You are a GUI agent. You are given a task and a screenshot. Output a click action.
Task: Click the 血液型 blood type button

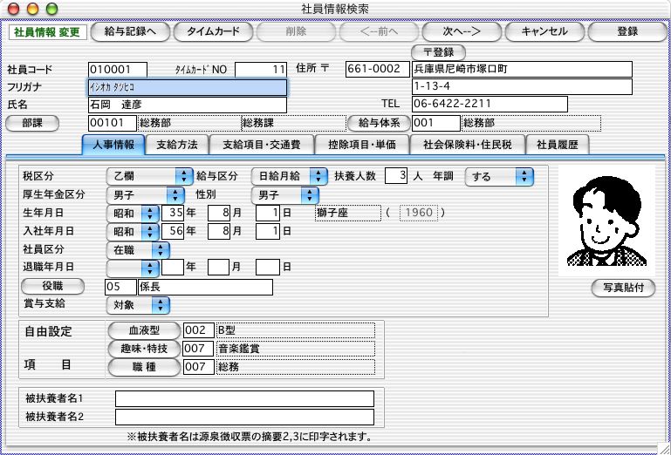pyautogui.click(x=144, y=330)
